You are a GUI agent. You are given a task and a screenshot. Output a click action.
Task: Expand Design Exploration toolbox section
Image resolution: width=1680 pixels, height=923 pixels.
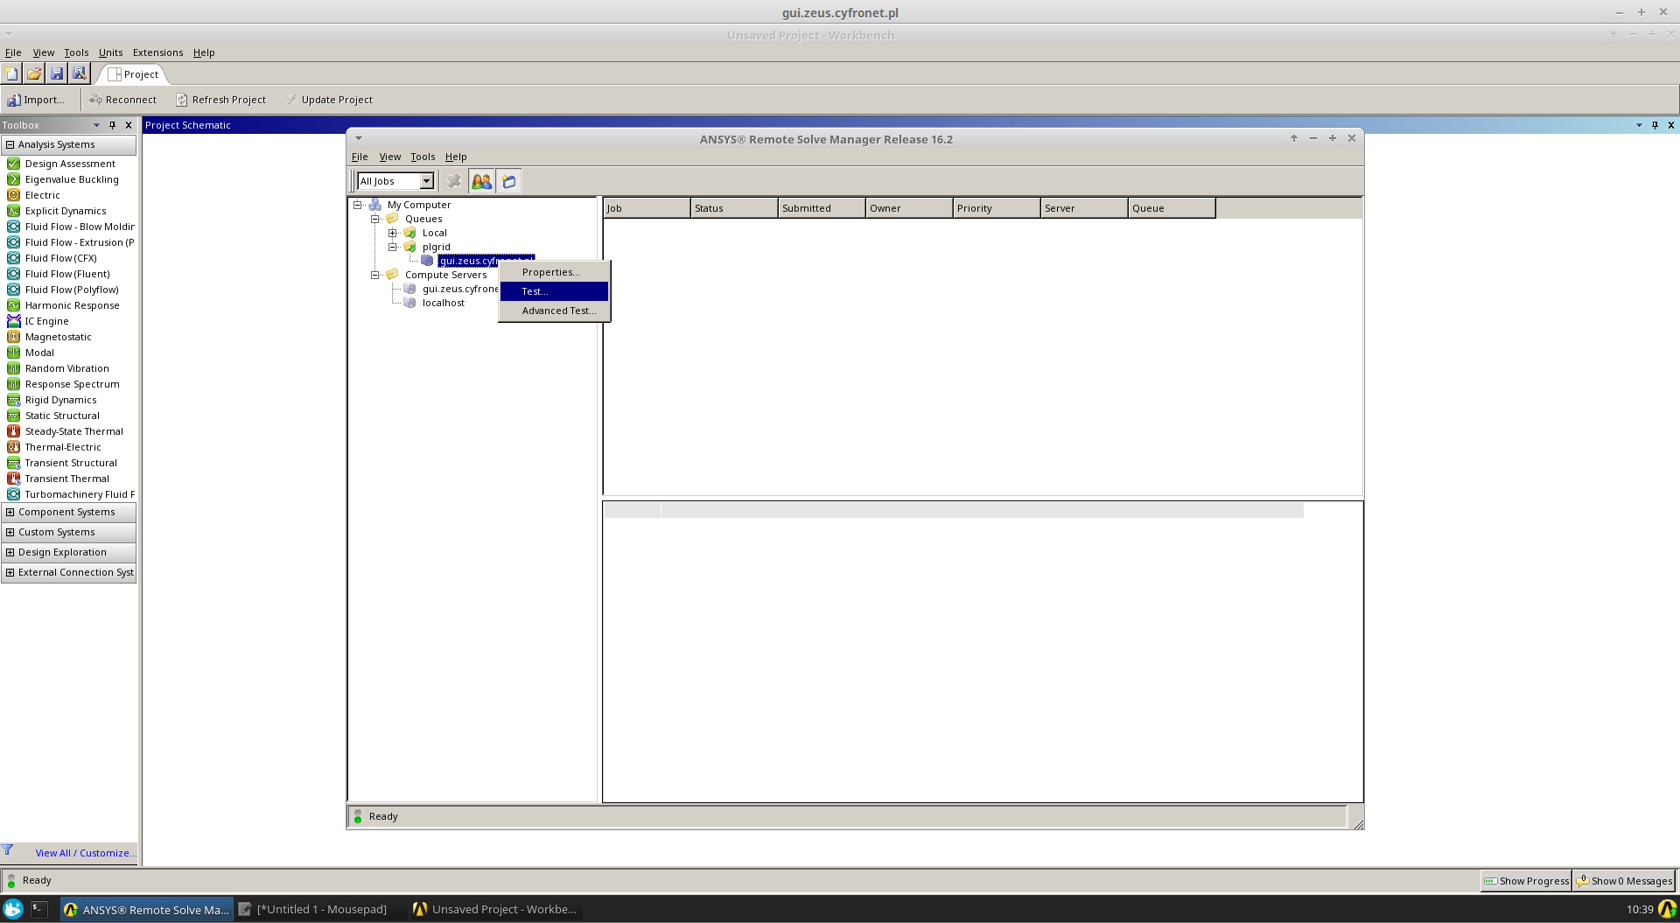pyautogui.click(x=10, y=553)
